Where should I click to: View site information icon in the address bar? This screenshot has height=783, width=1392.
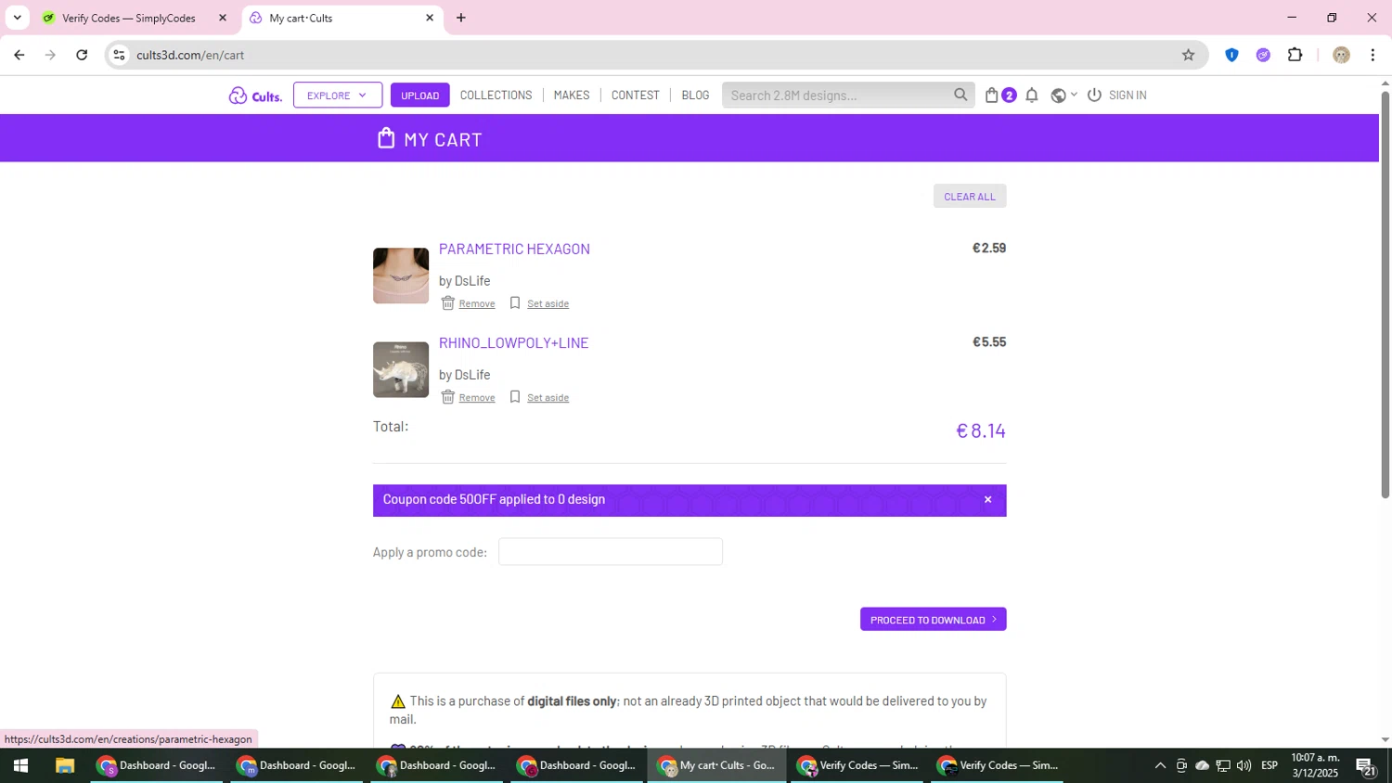click(119, 55)
